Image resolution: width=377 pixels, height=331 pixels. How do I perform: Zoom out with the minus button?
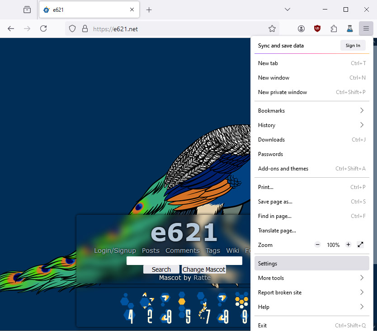(317, 245)
